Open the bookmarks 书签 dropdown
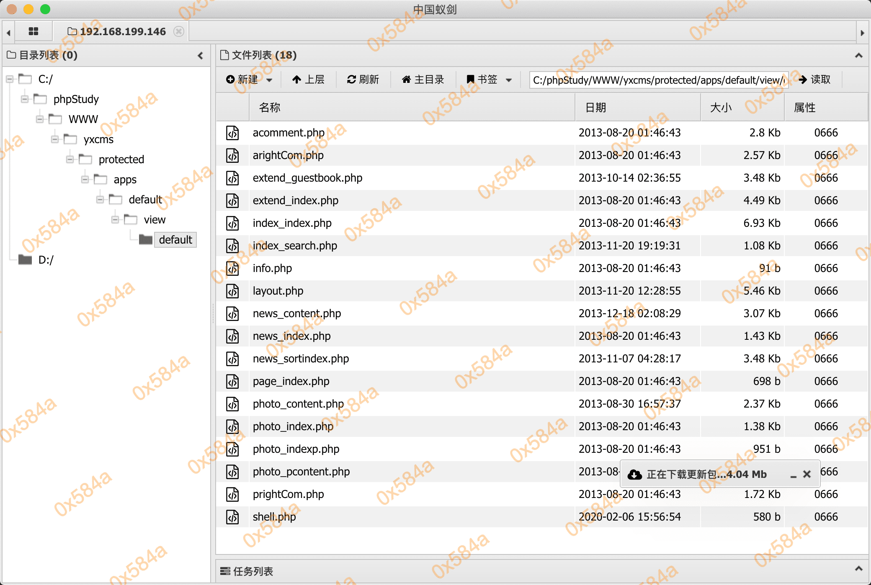871x585 pixels. pos(489,80)
